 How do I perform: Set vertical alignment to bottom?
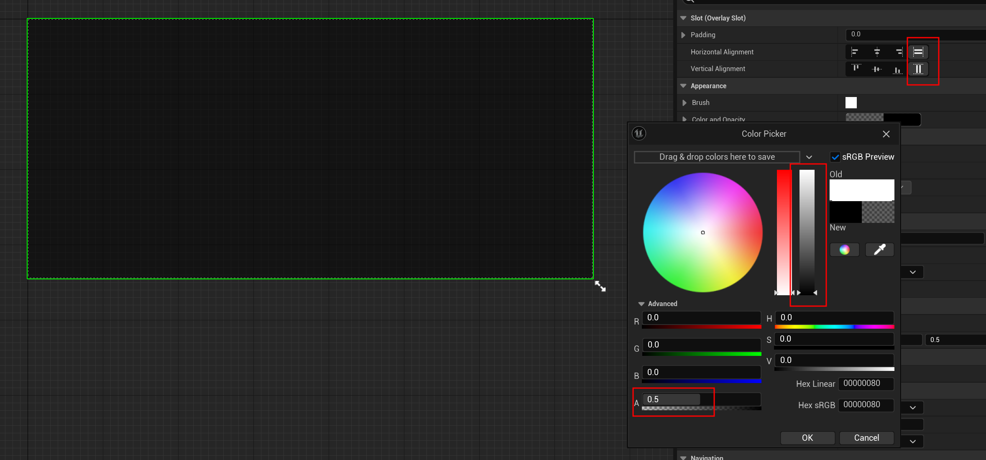click(897, 69)
